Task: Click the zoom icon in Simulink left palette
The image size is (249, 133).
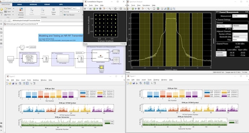Action: pos(1,29)
